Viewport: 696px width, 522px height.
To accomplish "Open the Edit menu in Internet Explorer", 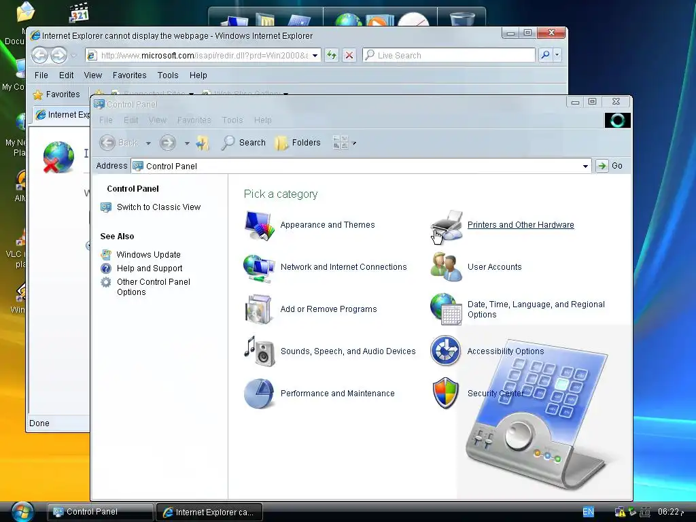I will click(x=66, y=75).
